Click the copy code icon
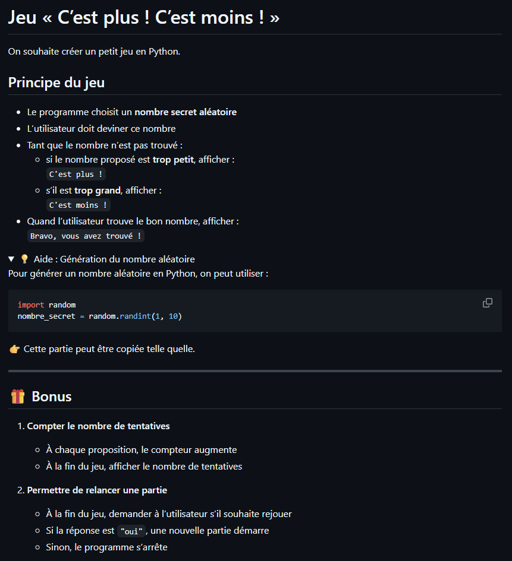The image size is (512, 561). point(488,303)
